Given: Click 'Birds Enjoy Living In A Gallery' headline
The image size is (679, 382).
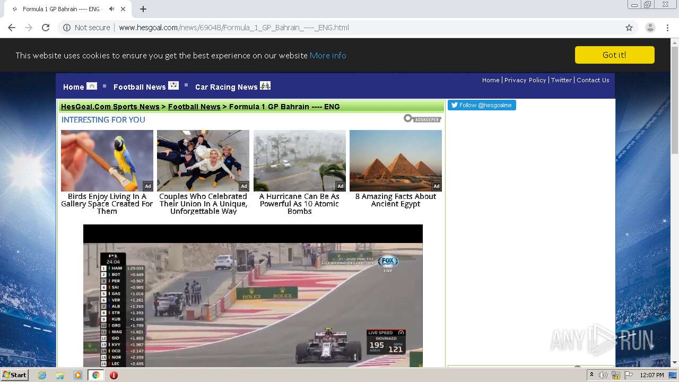Looking at the screenshot, I should [x=107, y=204].
